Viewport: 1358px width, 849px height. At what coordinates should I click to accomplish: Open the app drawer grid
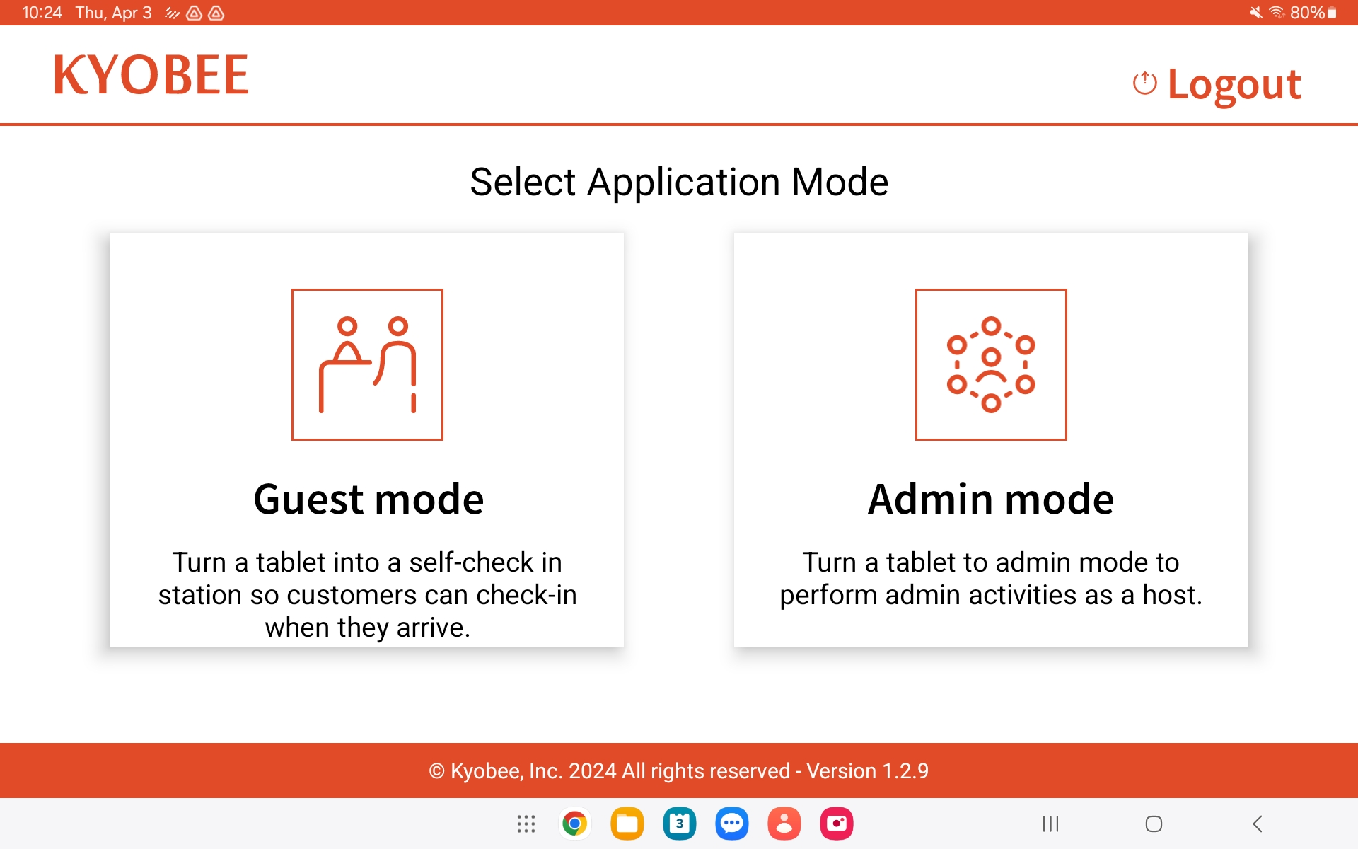526,824
